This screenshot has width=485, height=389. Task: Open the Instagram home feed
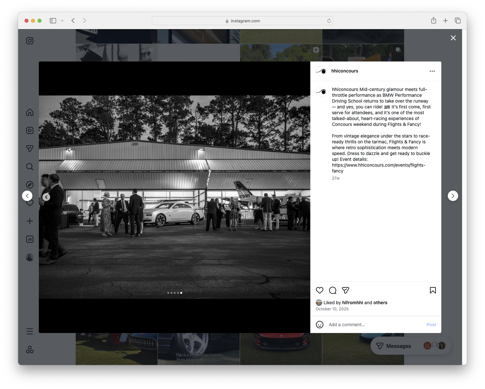pos(30,112)
